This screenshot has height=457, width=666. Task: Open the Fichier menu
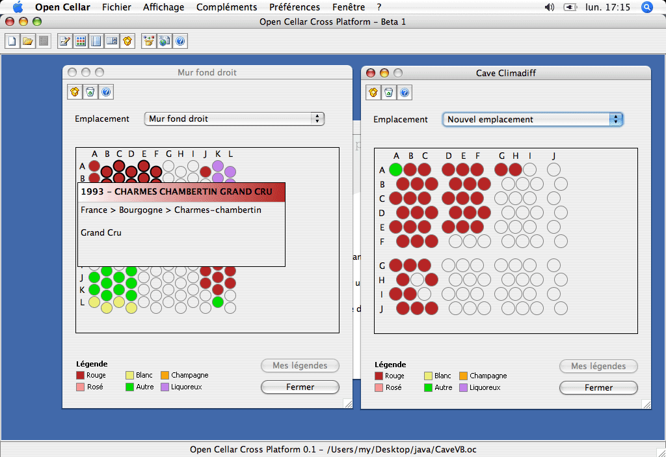tap(116, 7)
